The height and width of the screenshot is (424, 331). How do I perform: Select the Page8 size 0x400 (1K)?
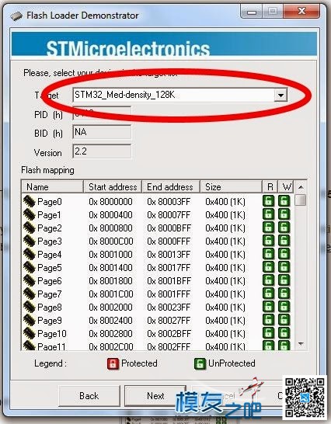tap(225, 308)
